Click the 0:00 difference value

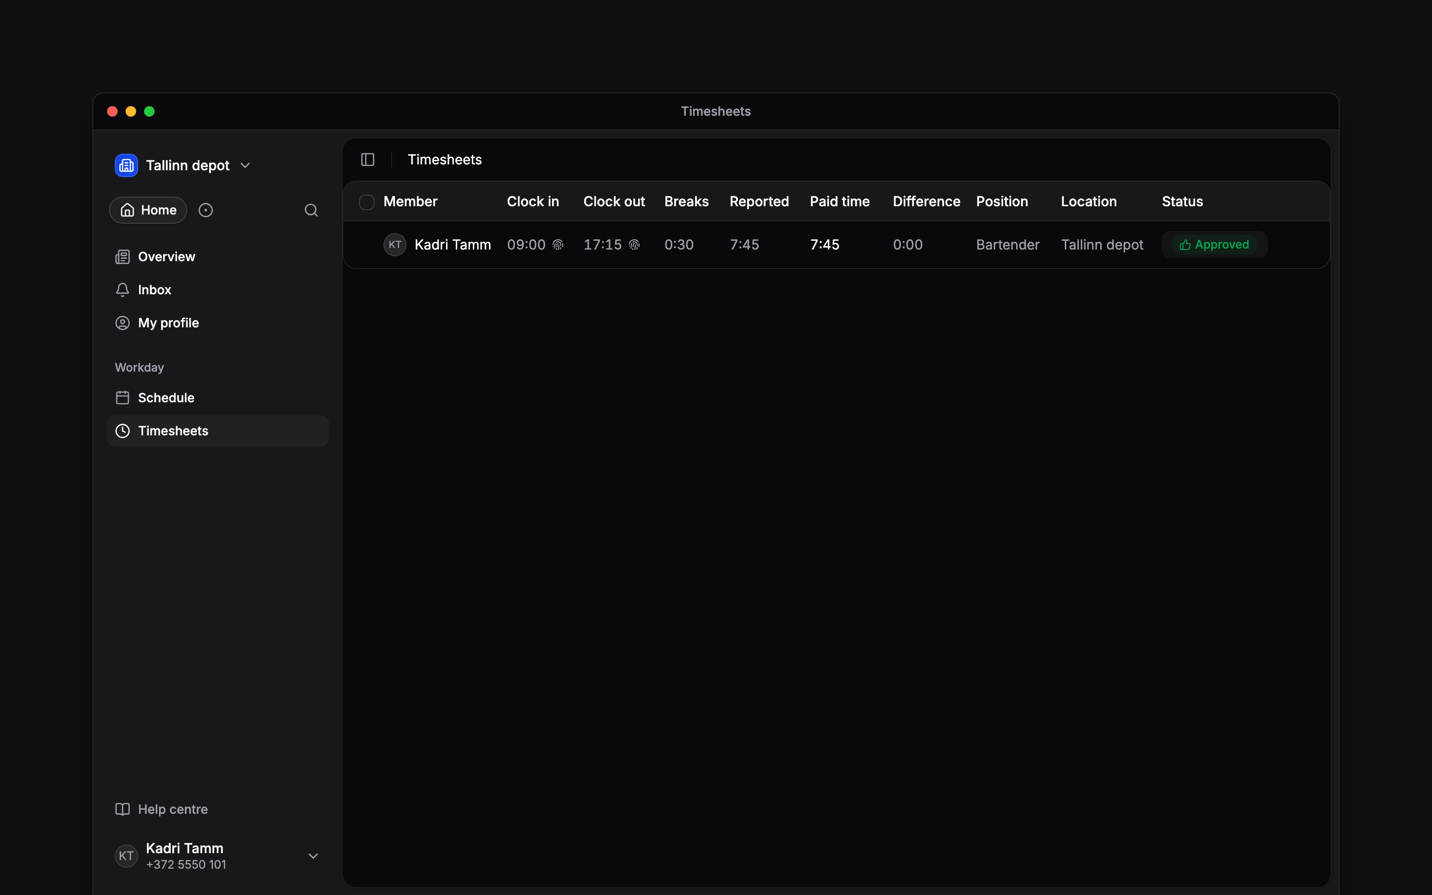[908, 245]
